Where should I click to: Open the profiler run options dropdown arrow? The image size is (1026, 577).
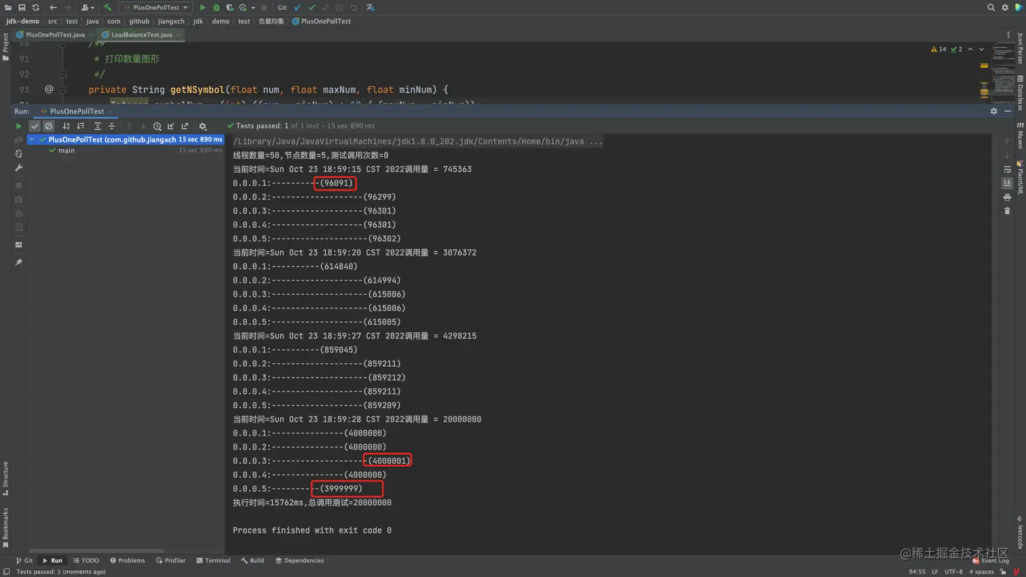(253, 7)
